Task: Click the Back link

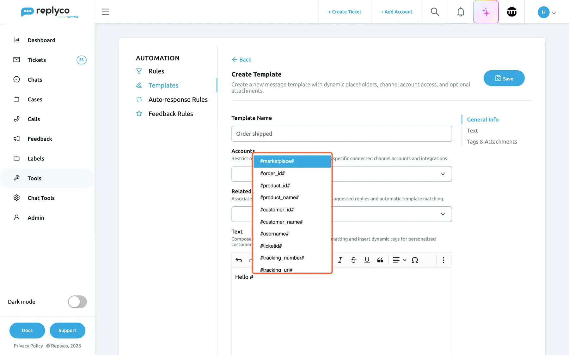Action: pyautogui.click(x=242, y=60)
